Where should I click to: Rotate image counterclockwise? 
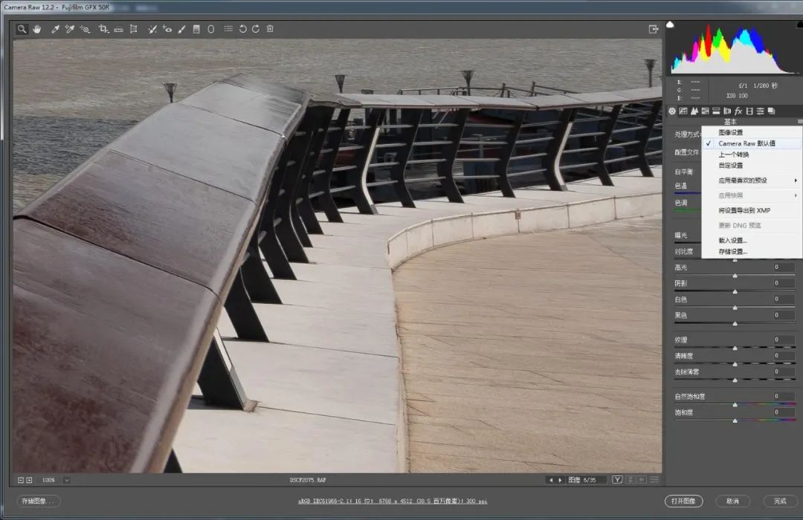[242, 29]
